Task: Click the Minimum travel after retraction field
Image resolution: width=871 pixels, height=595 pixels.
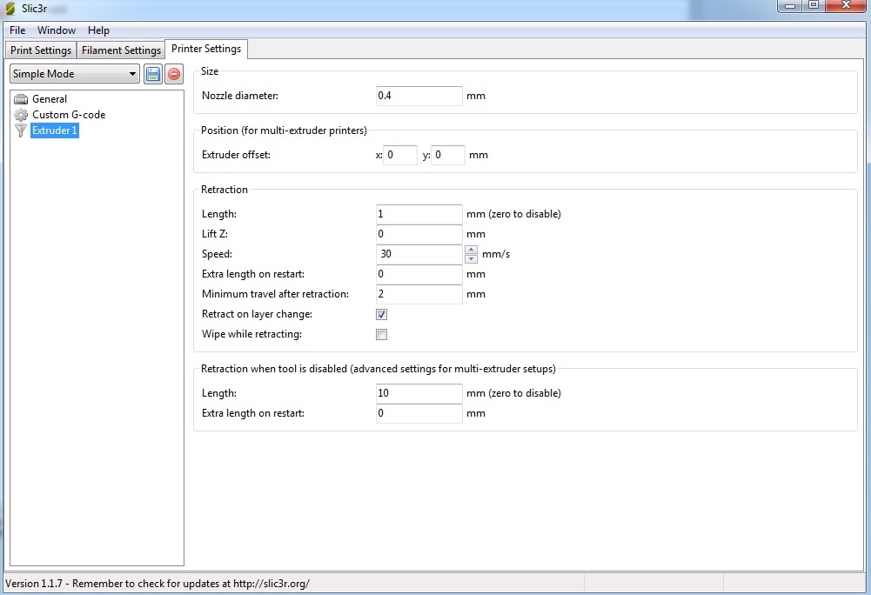Action: [x=419, y=294]
